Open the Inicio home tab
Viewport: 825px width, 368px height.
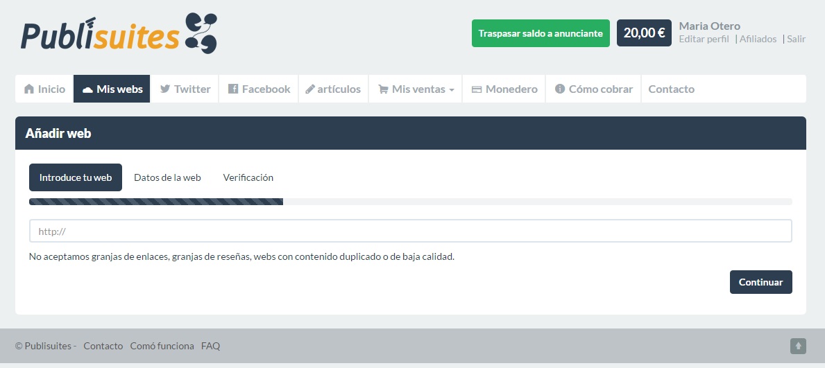tap(44, 89)
